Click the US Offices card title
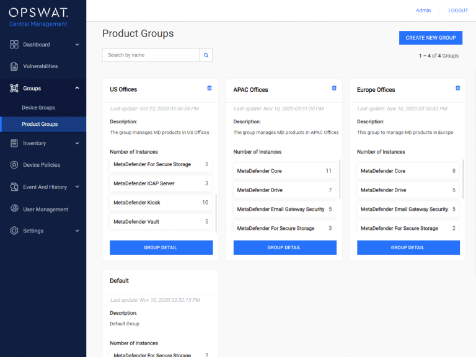Image resolution: width=476 pixels, height=357 pixels. click(123, 89)
